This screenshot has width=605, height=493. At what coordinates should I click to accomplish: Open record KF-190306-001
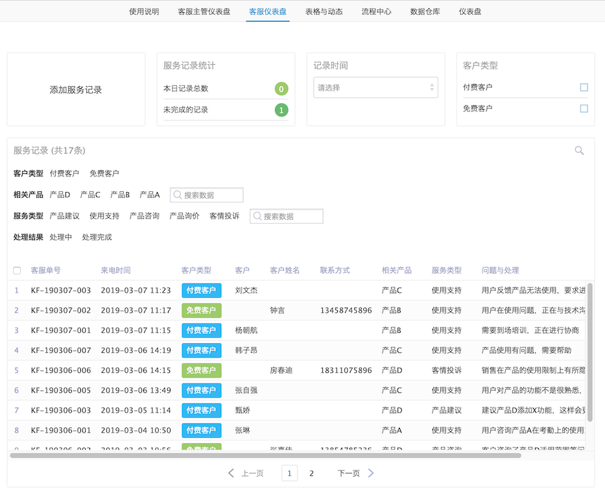61,431
